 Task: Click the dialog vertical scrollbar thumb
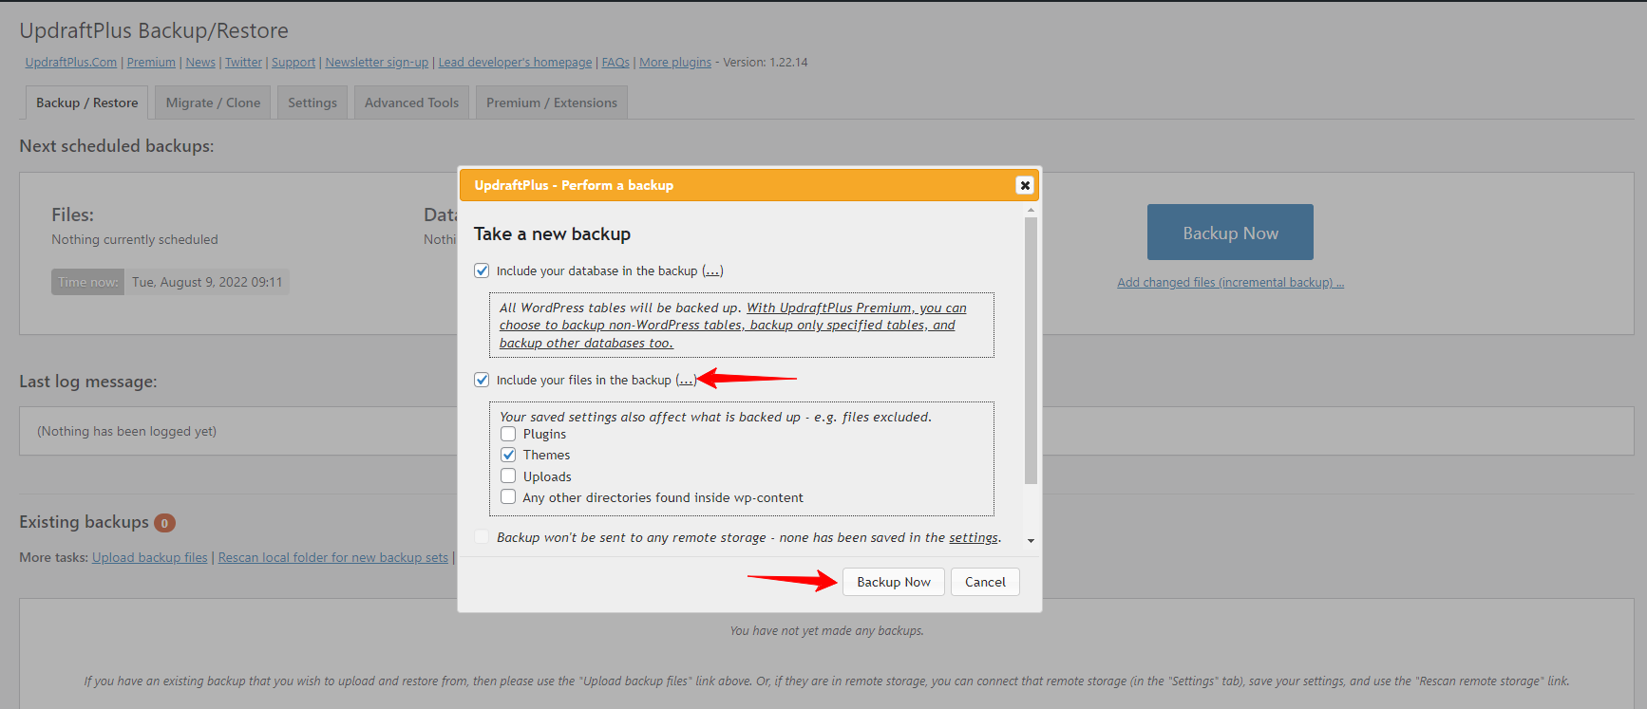(1031, 351)
